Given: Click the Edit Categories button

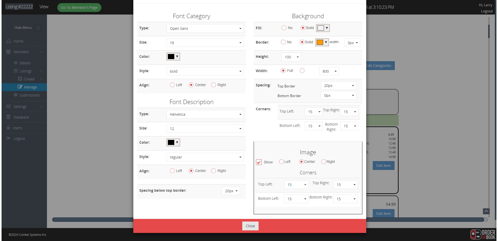Looking at the screenshot, I should [x=380, y=66].
